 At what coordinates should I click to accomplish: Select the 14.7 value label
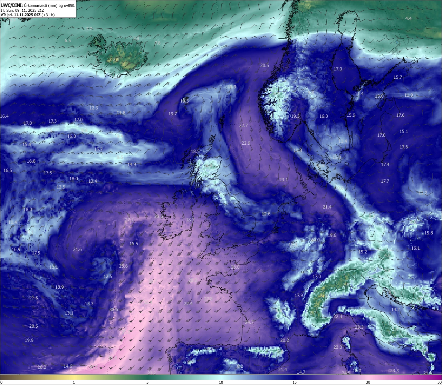click(x=301, y=372)
